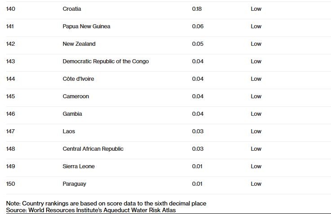Click the Côte d'Ivoire country name
This screenshot has height=214, width=331.
(78, 79)
